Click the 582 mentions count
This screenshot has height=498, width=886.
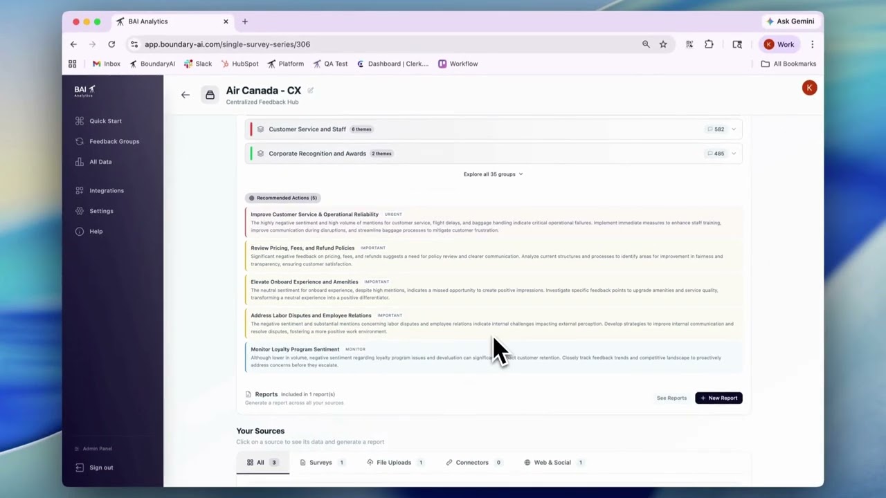pyautogui.click(x=716, y=129)
